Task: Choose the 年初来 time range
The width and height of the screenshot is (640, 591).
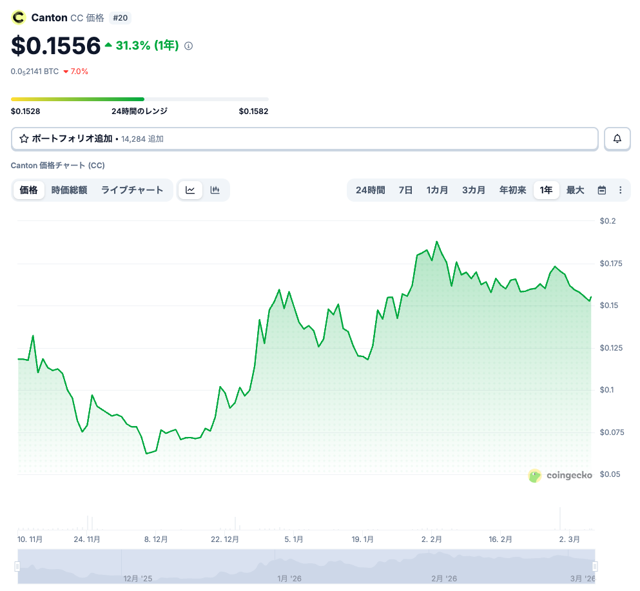Action: [512, 190]
